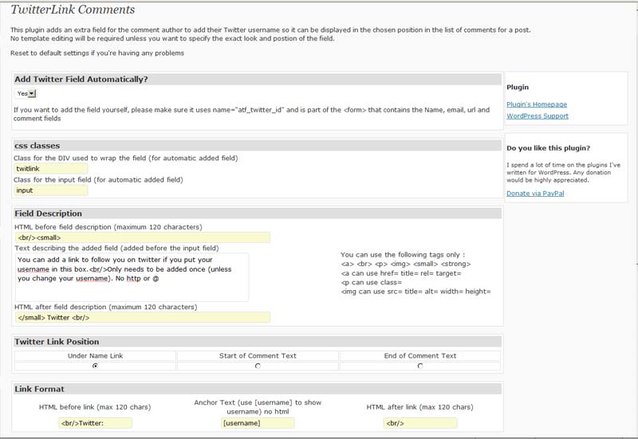Open the Add Twitter Field 'Yes' dropdown

point(26,93)
